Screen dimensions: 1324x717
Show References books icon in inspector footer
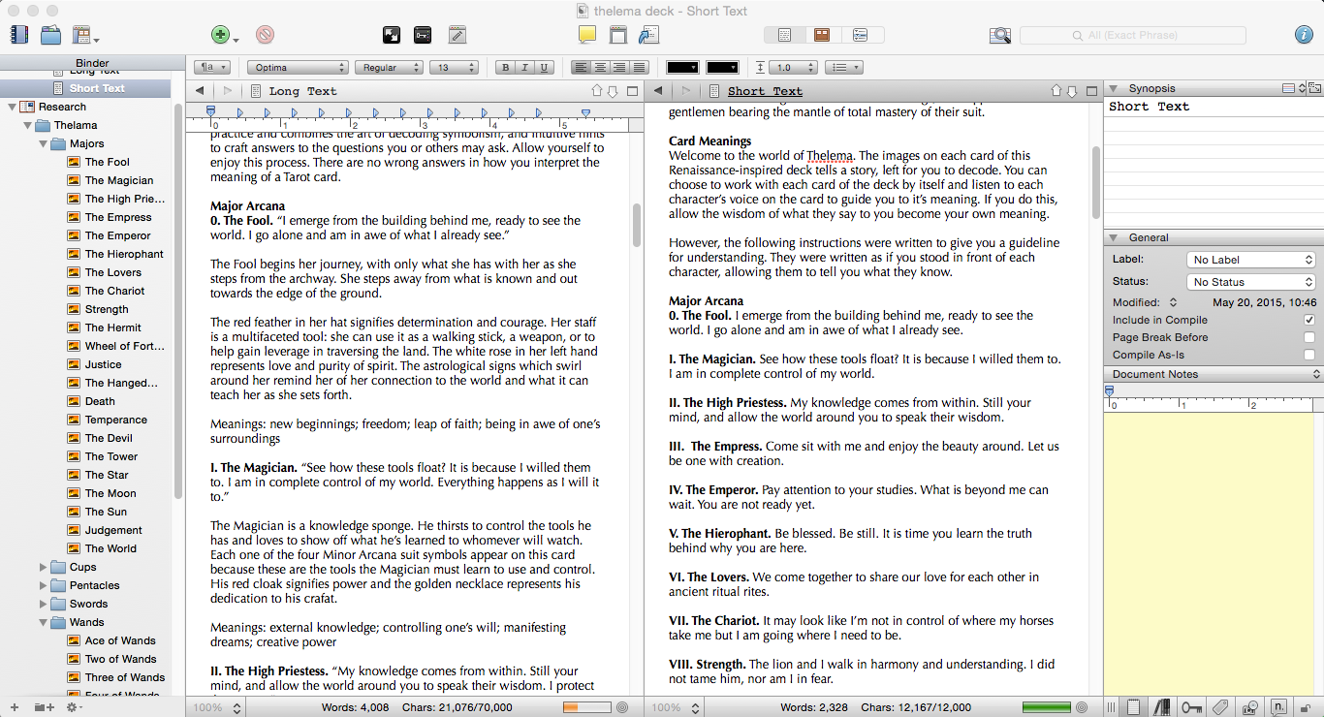pos(1162,707)
